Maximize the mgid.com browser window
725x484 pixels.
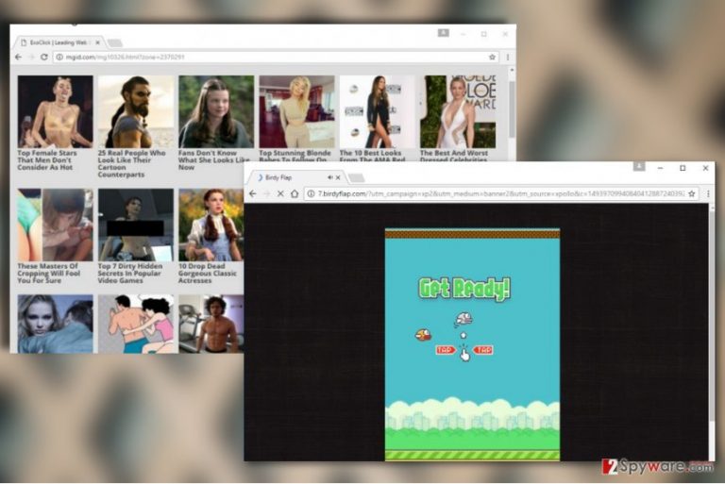483,34
